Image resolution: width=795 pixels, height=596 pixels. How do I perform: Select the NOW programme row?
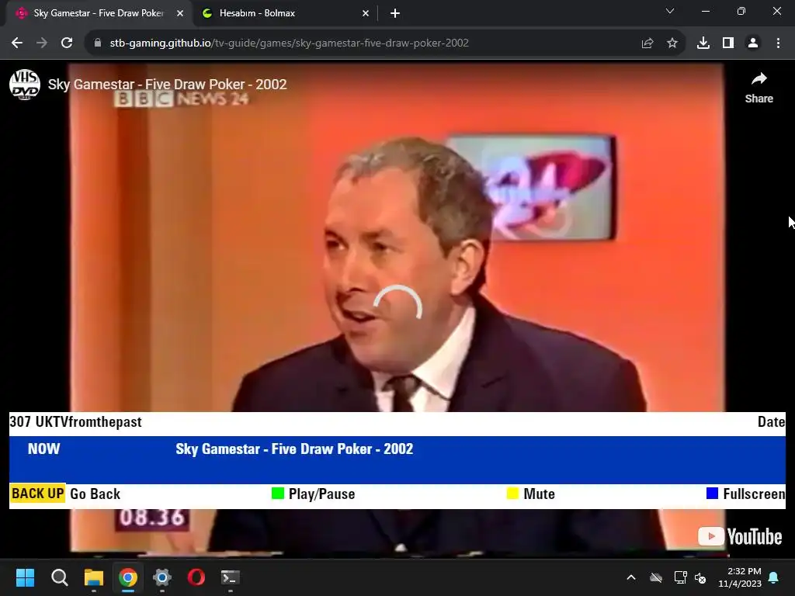397,459
